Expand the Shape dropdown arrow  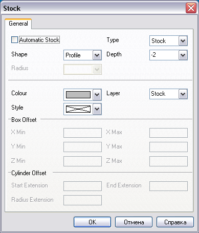coord(97,55)
